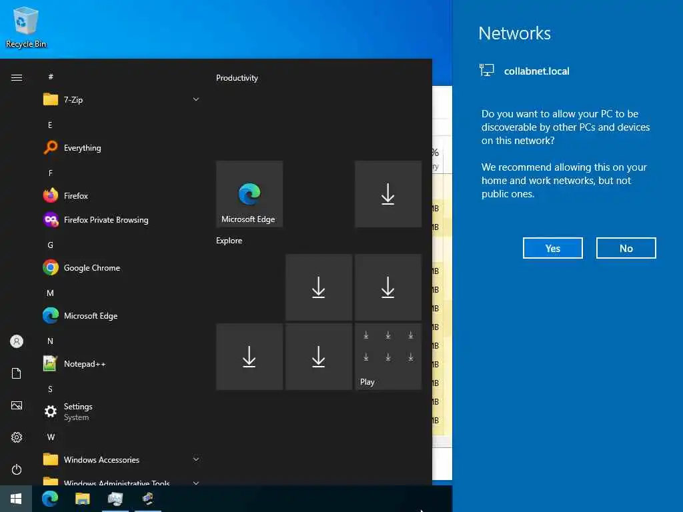
Task: Click the letter F section header
Action: [51, 173]
